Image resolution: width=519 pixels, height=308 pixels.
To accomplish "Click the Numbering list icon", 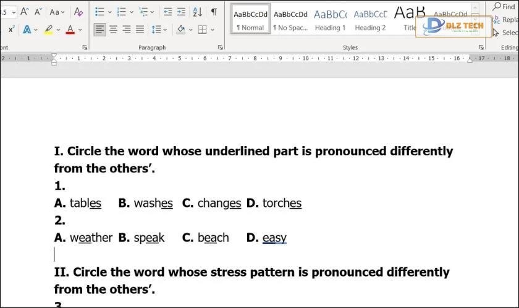I will (121, 12).
